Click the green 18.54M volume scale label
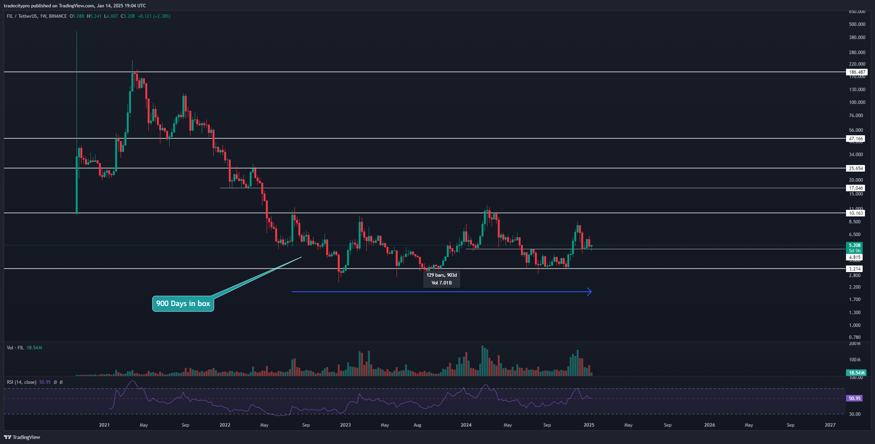This screenshot has height=444, width=875. point(856,373)
